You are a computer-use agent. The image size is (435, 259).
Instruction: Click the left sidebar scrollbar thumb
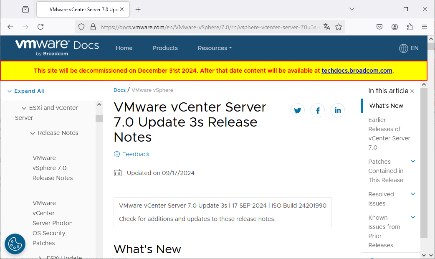click(x=99, y=118)
